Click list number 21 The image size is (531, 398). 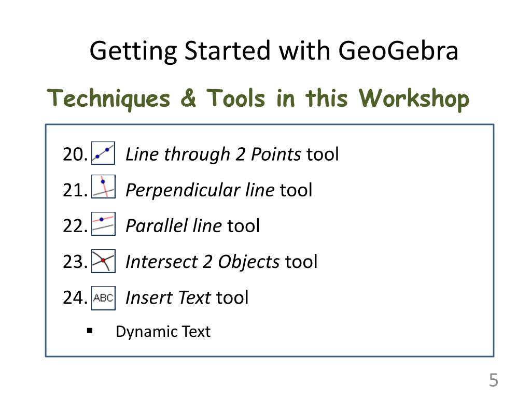[x=75, y=190]
